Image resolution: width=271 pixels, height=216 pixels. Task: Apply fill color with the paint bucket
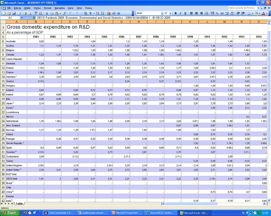pyautogui.click(x=256, y=13)
